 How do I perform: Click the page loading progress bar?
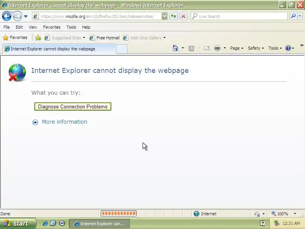(119, 214)
